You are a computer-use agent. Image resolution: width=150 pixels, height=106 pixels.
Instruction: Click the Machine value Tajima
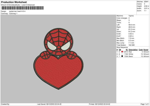point(131,16)
